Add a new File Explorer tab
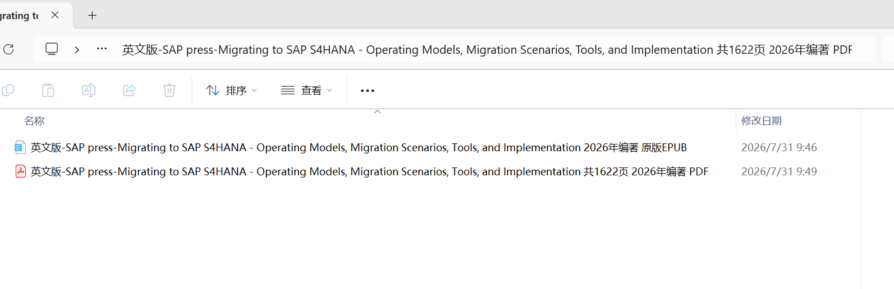 coord(93,15)
